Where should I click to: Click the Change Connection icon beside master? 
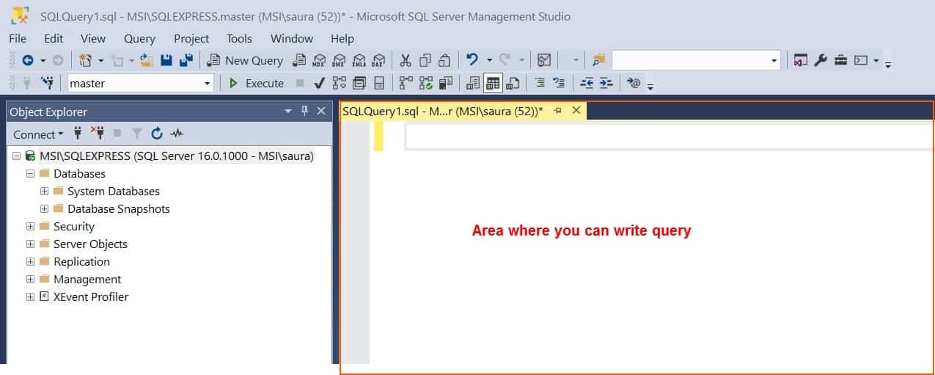pyautogui.click(x=48, y=83)
